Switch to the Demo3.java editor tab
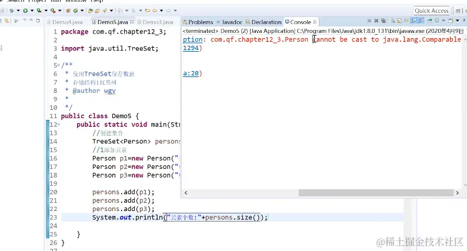 [155, 22]
